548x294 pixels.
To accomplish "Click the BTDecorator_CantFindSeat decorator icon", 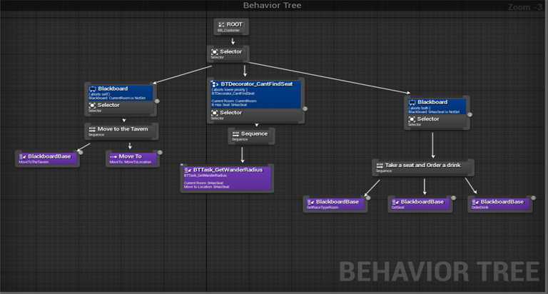I will click(215, 84).
